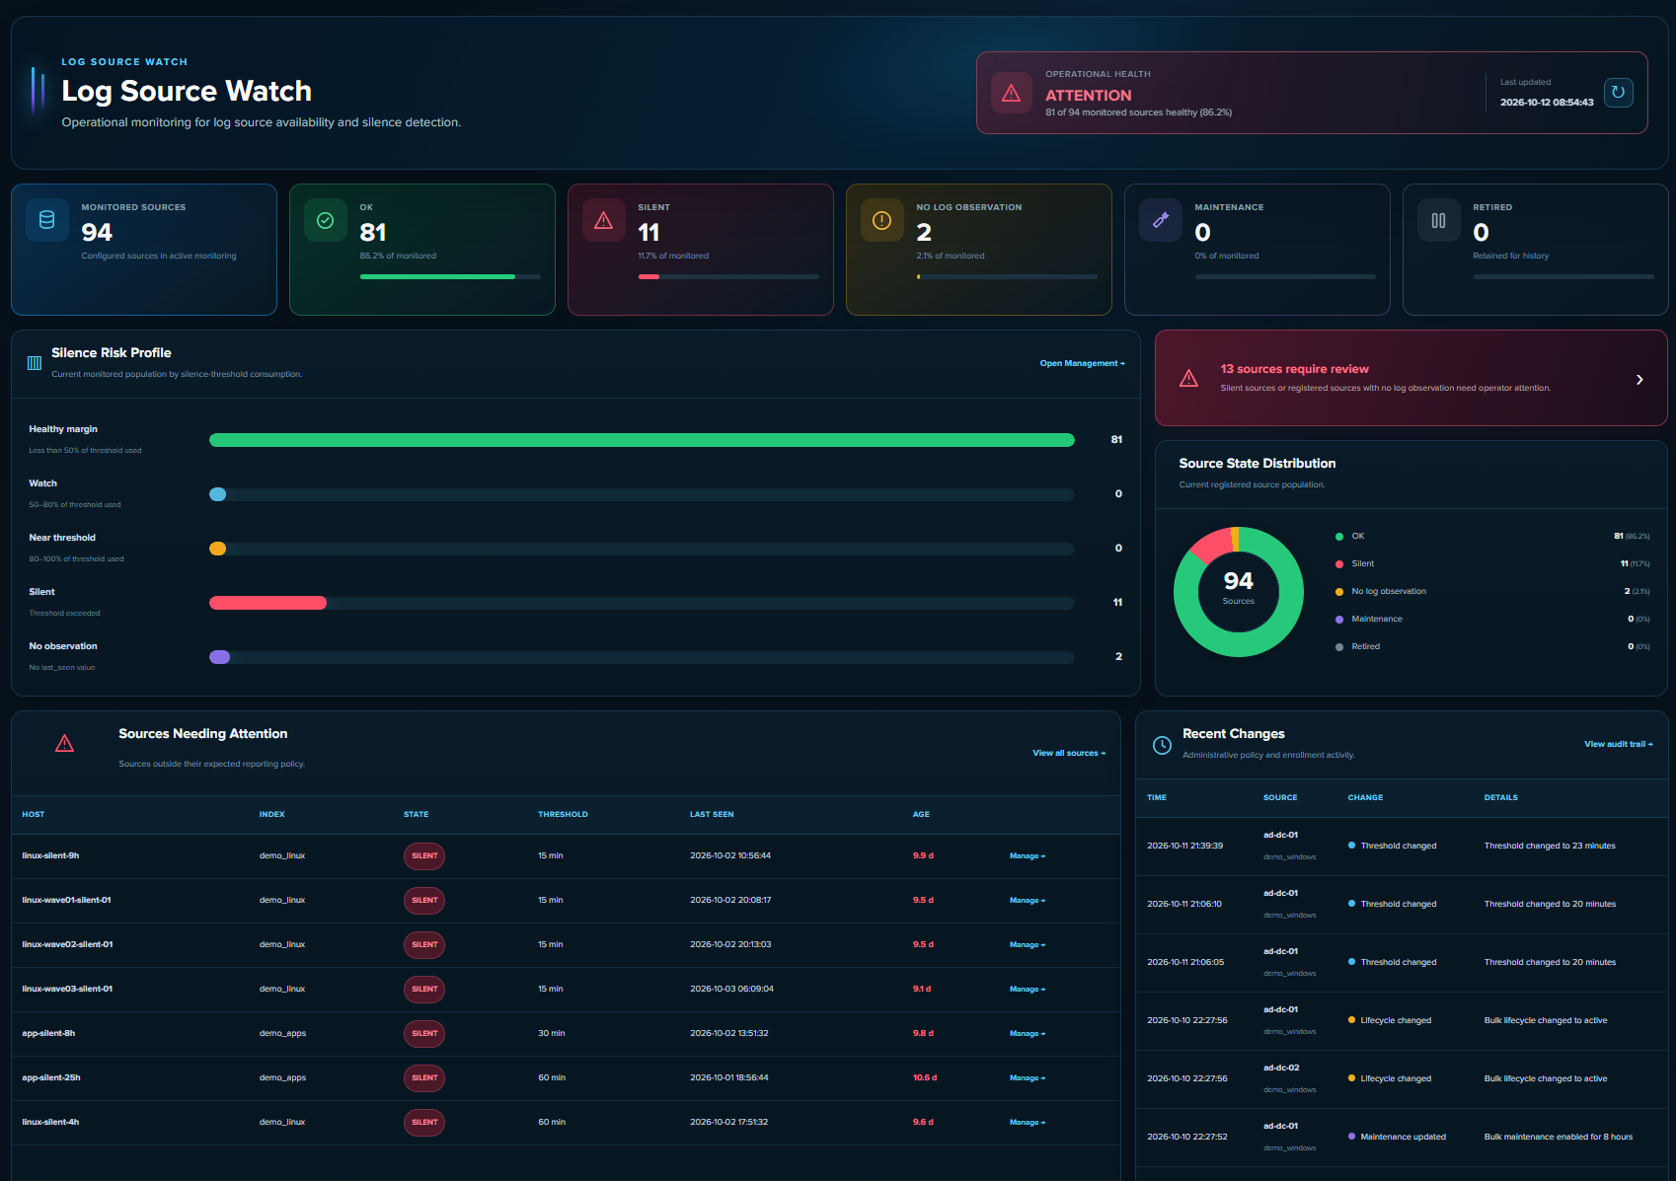Click the Retired grey legend dot

(1339, 647)
